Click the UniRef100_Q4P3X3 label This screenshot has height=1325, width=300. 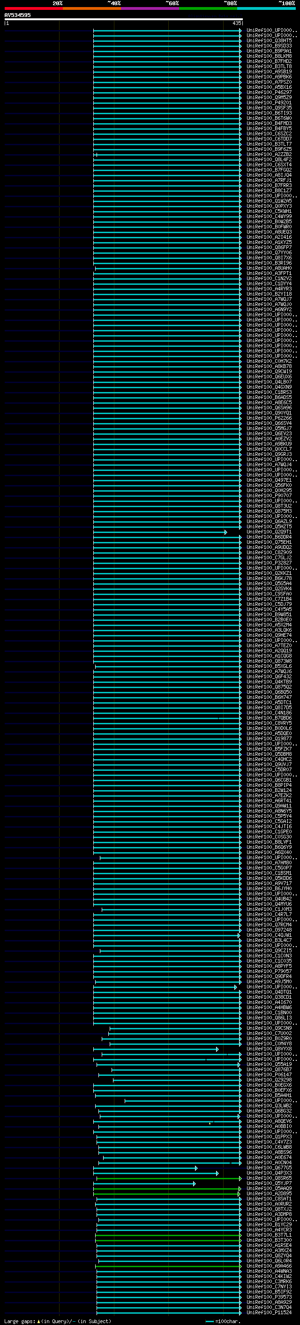click(x=269, y=1173)
